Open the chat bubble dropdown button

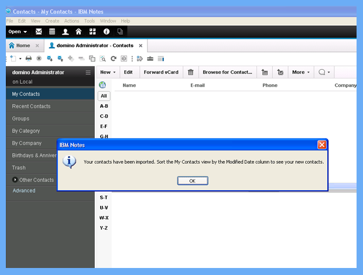[x=324, y=72]
